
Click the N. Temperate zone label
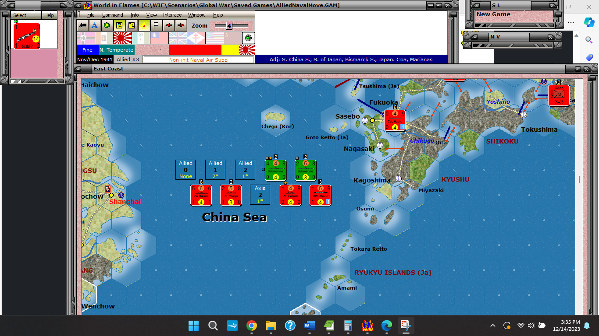116,50
